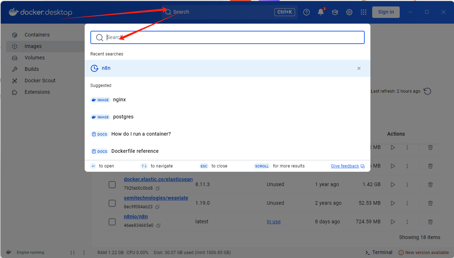Screen dimensions: 454x258
Task: Pause the Docker engine in status bar
Action: click(x=73, y=252)
